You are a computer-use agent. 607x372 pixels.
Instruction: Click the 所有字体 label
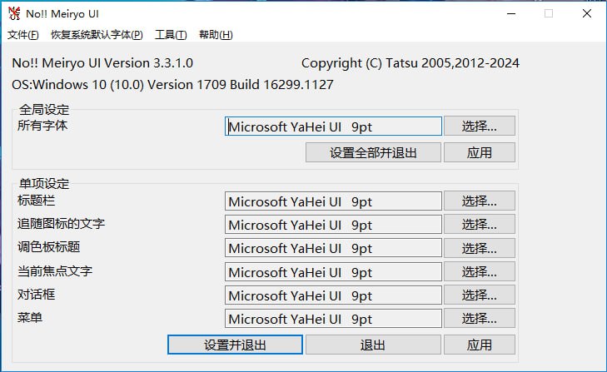point(42,126)
